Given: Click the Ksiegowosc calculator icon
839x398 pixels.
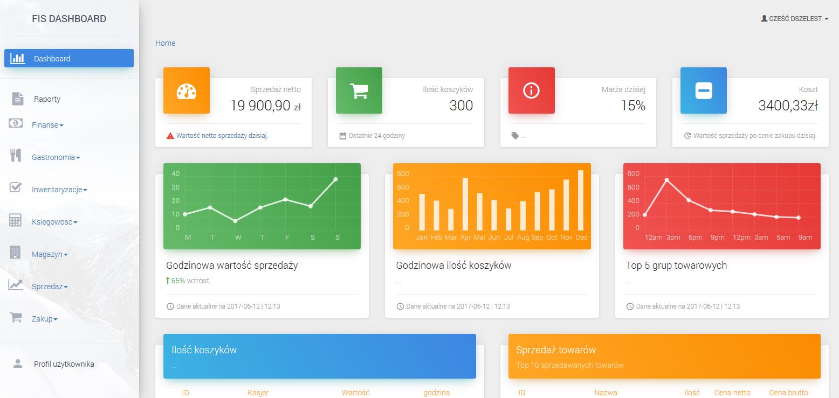Looking at the screenshot, I should [15, 220].
